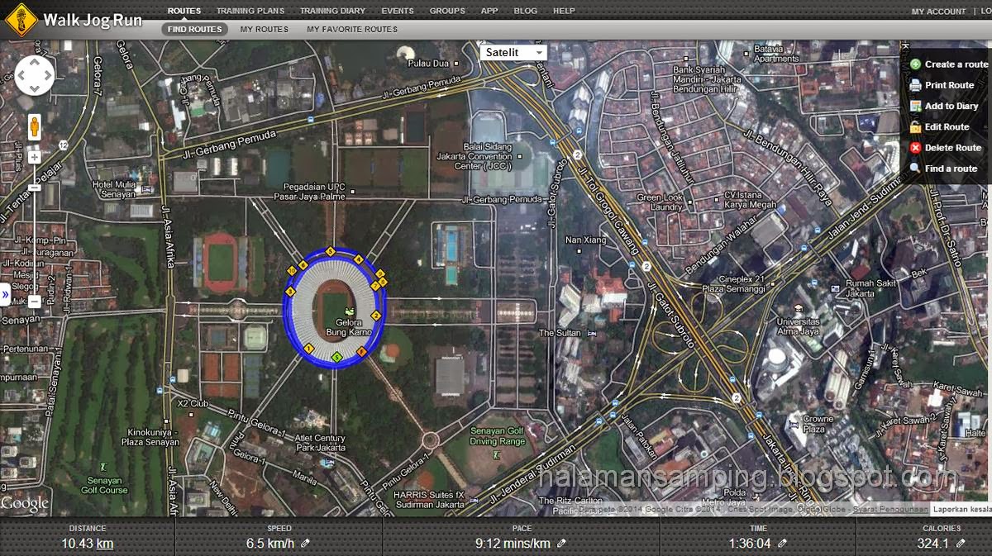
Task: Go to My Account
Action: point(938,12)
